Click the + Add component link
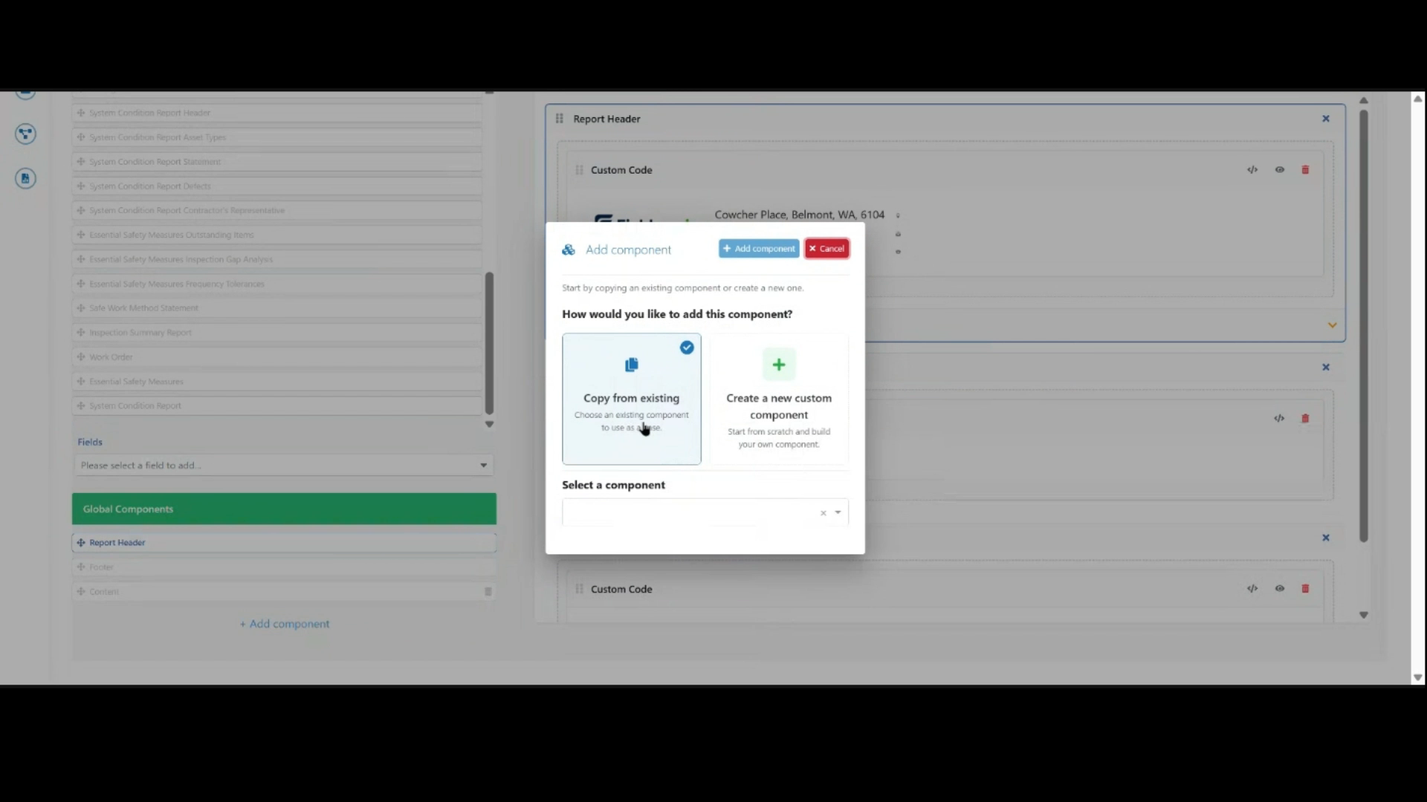This screenshot has width=1427, height=802. click(x=285, y=625)
